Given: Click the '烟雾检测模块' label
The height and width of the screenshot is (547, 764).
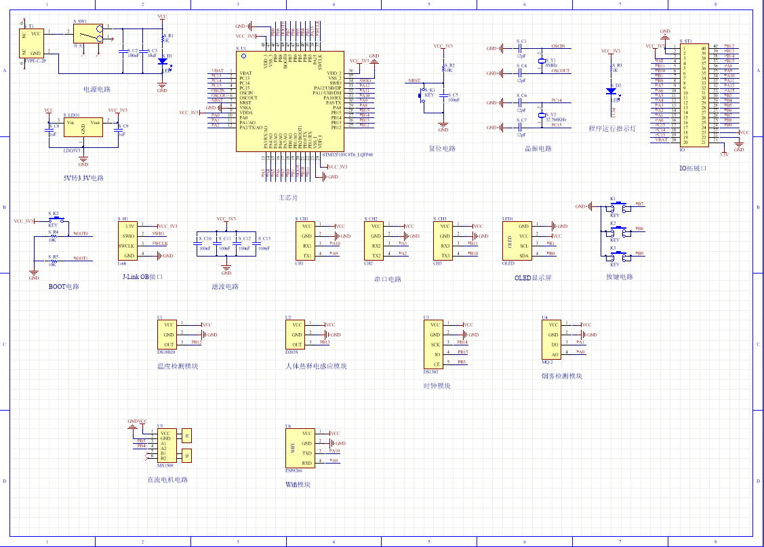Looking at the screenshot, I should pyautogui.click(x=562, y=376).
